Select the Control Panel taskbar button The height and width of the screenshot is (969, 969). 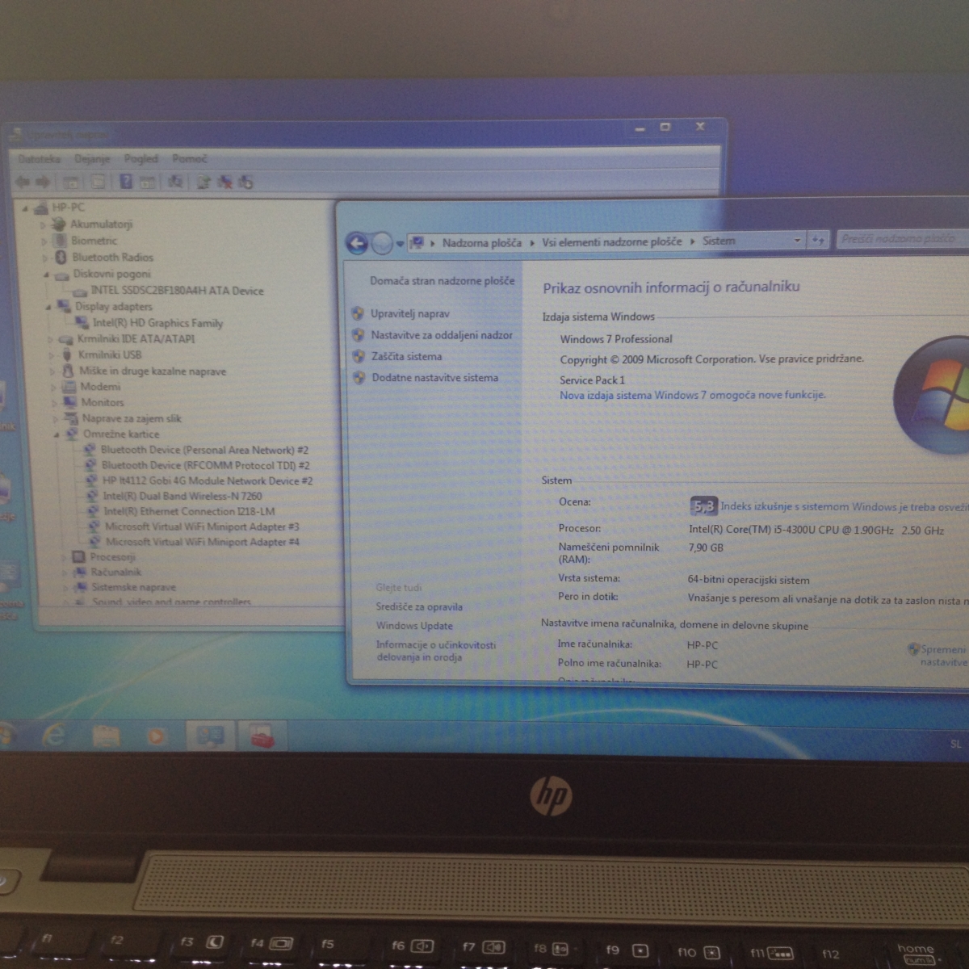point(210,736)
